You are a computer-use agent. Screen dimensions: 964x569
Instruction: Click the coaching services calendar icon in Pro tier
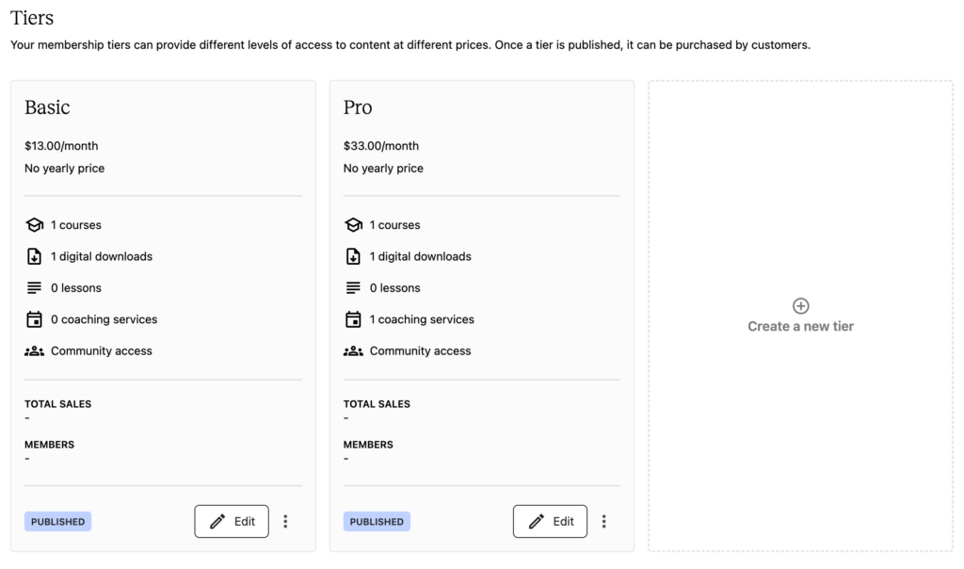click(x=354, y=319)
